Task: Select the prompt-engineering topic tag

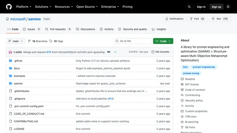Action: click(x=204, y=67)
